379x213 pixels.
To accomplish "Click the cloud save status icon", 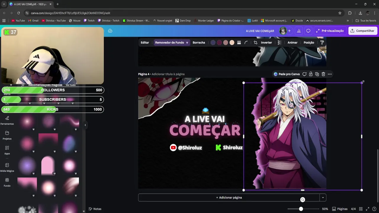I will [x=110, y=31].
